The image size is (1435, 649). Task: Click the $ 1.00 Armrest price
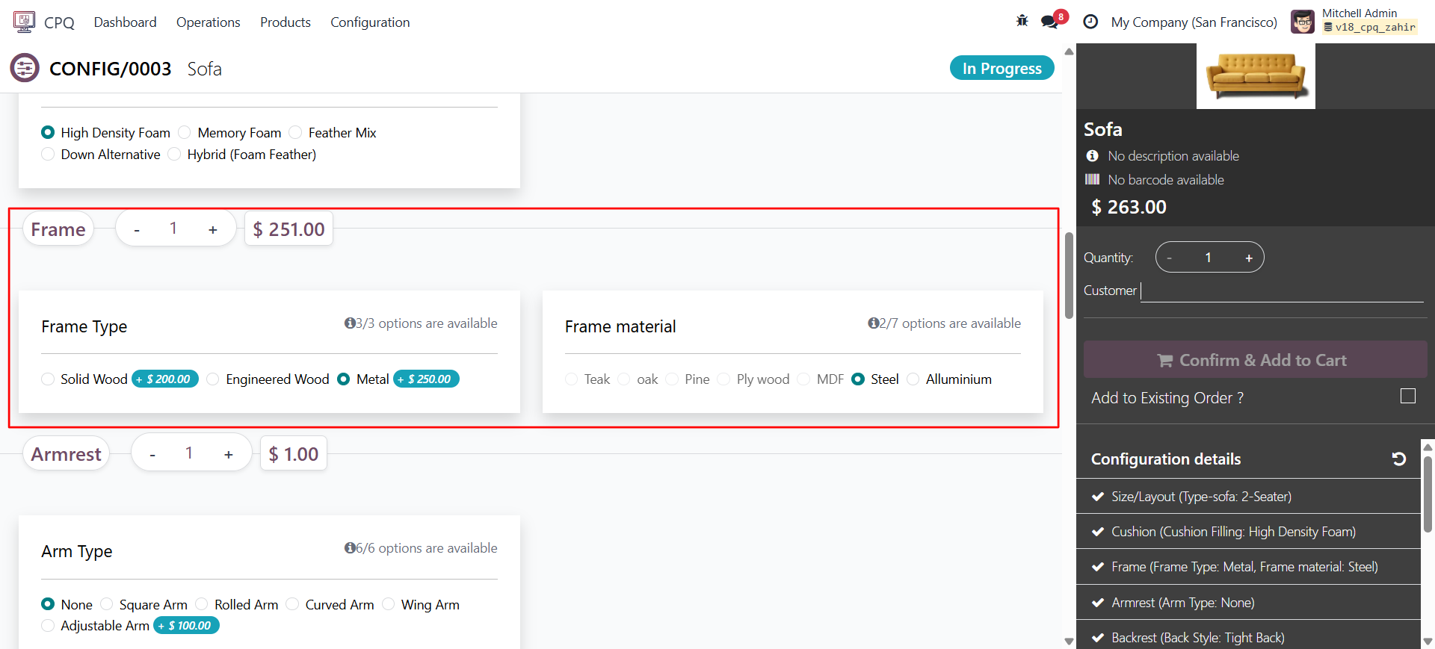click(x=293, y=454)
